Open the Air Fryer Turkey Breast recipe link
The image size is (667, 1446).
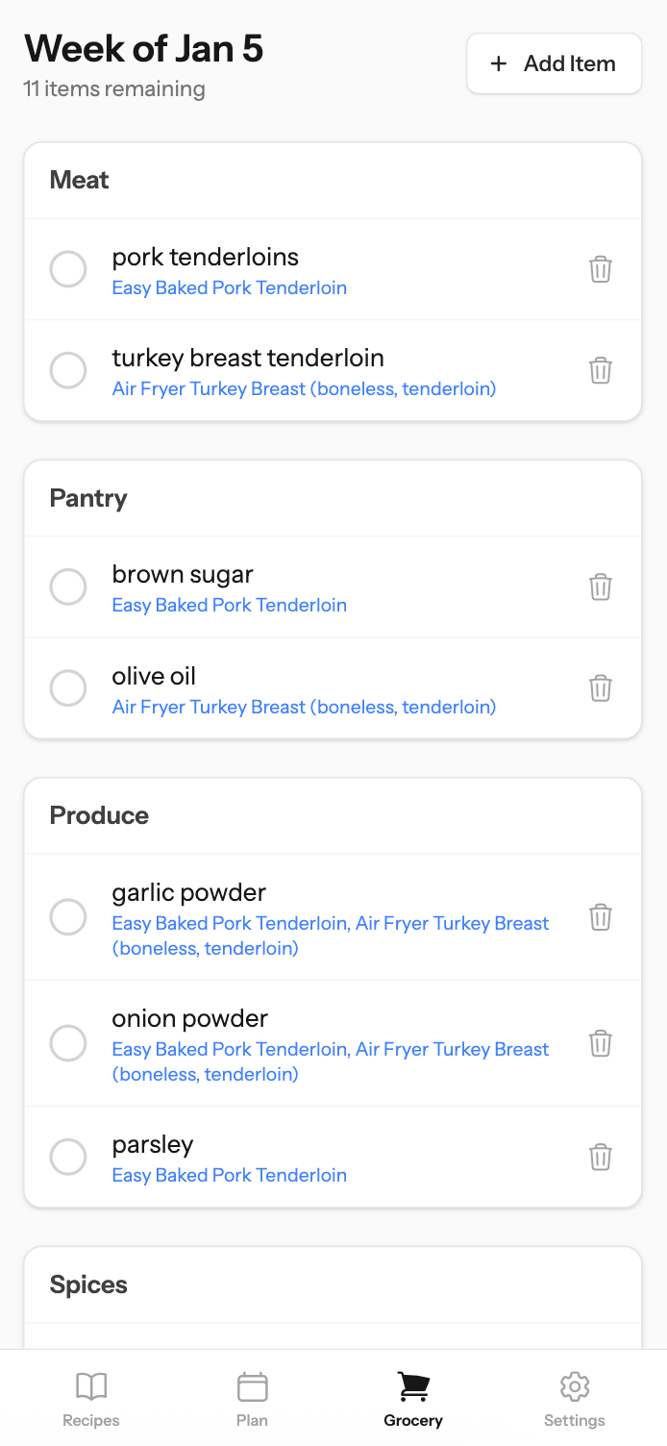click(x=304, y=388)
